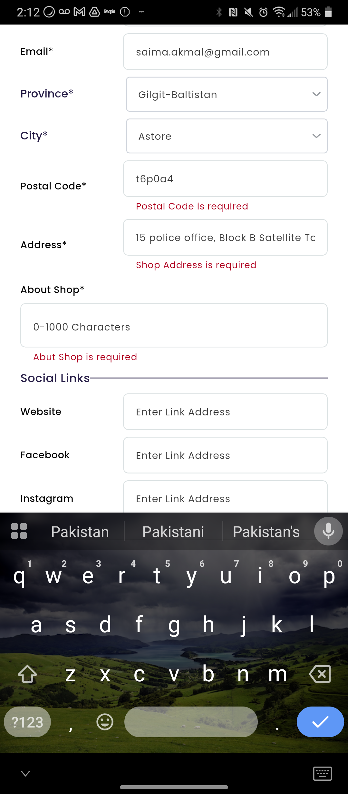348x794 pixels.
Task: Tap the keyboard microphone voice input icon
Action: pyautogui.click(x=328, y=531)
